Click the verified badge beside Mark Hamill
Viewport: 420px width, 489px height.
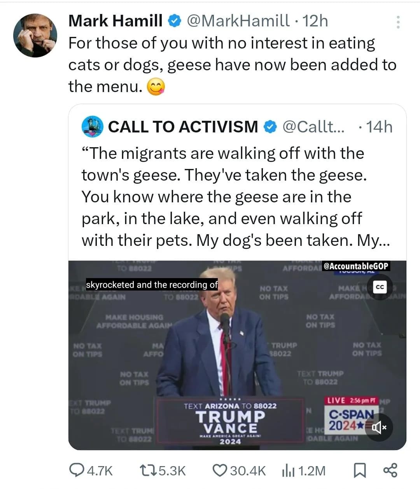pyautogui.click(x=174, y=21)
